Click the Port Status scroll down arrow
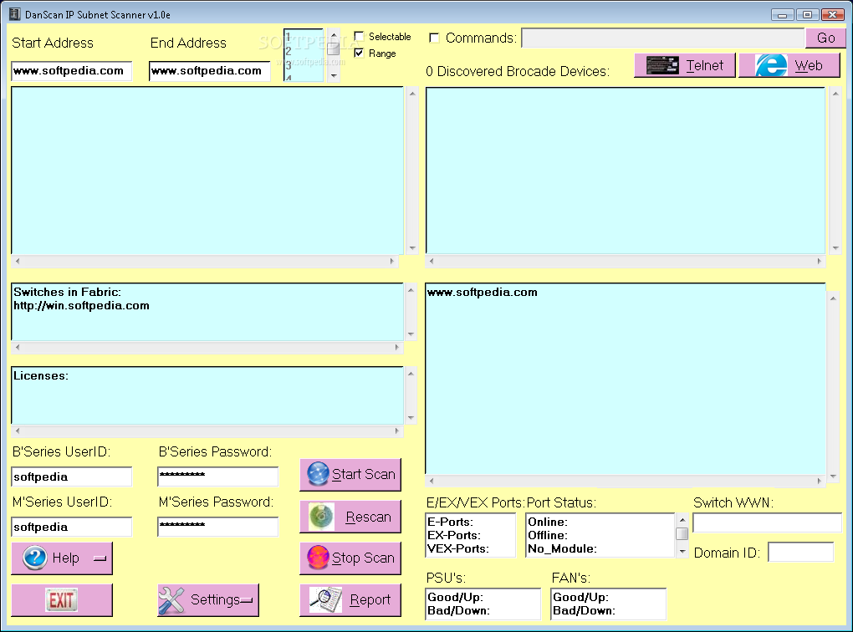This screenshot has width=853, height=632. [x=682, y=551]
